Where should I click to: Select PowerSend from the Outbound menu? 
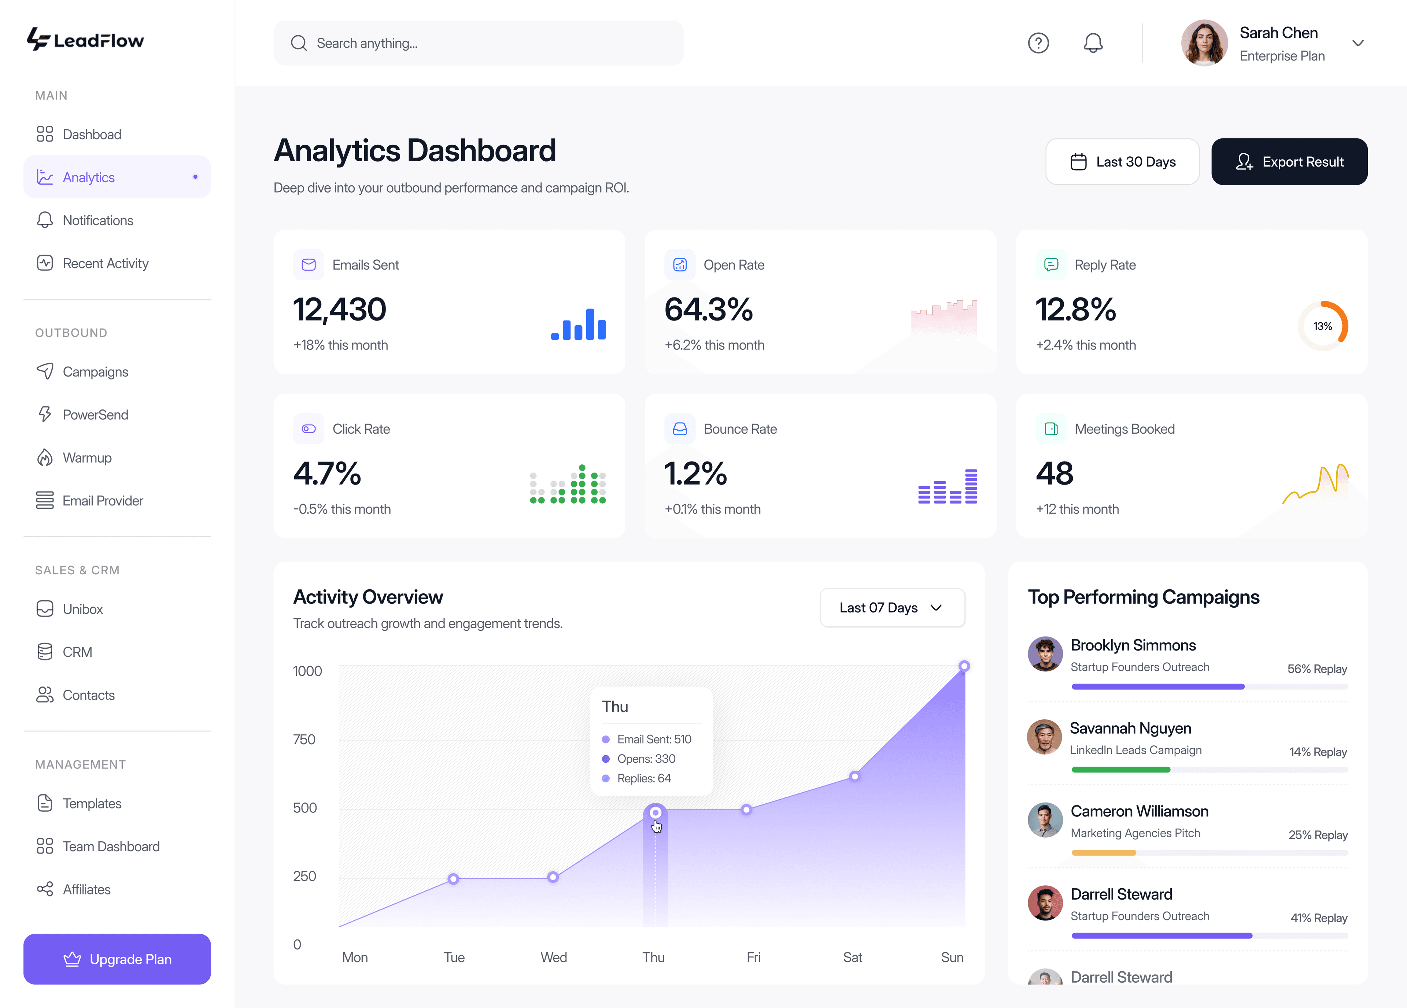click(x=95, y=414)
